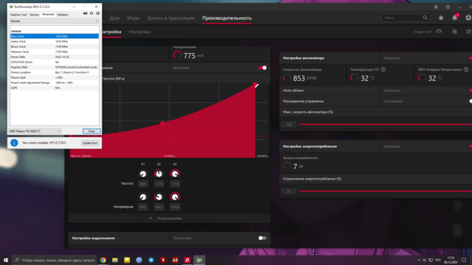
Task: Click the magnifier icon in AMD search box
Action: pos(425,18)
